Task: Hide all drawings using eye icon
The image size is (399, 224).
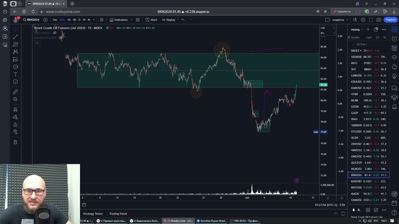Action: 15,132
